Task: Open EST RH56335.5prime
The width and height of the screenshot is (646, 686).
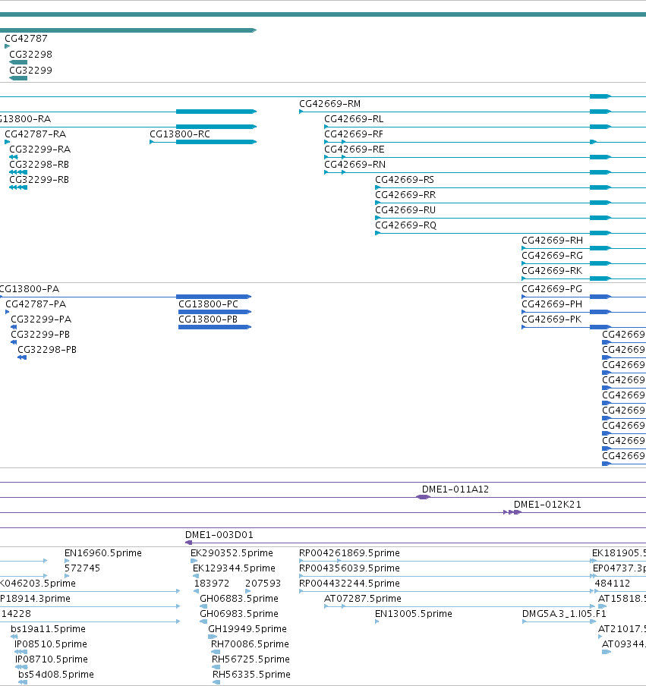Action: point(251,674)
